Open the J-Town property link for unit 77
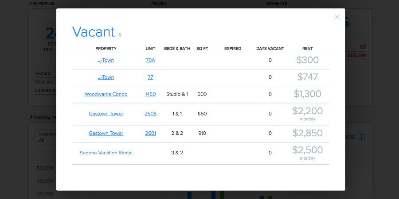The height and width of the screenshot is (199, 399). point(106,77)
